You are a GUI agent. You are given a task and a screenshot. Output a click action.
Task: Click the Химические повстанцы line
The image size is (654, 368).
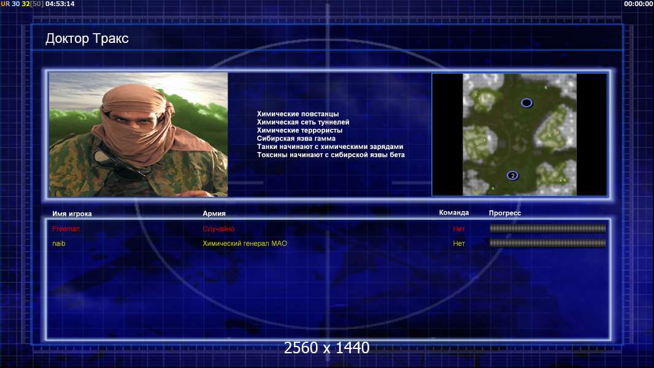point(298,114)
